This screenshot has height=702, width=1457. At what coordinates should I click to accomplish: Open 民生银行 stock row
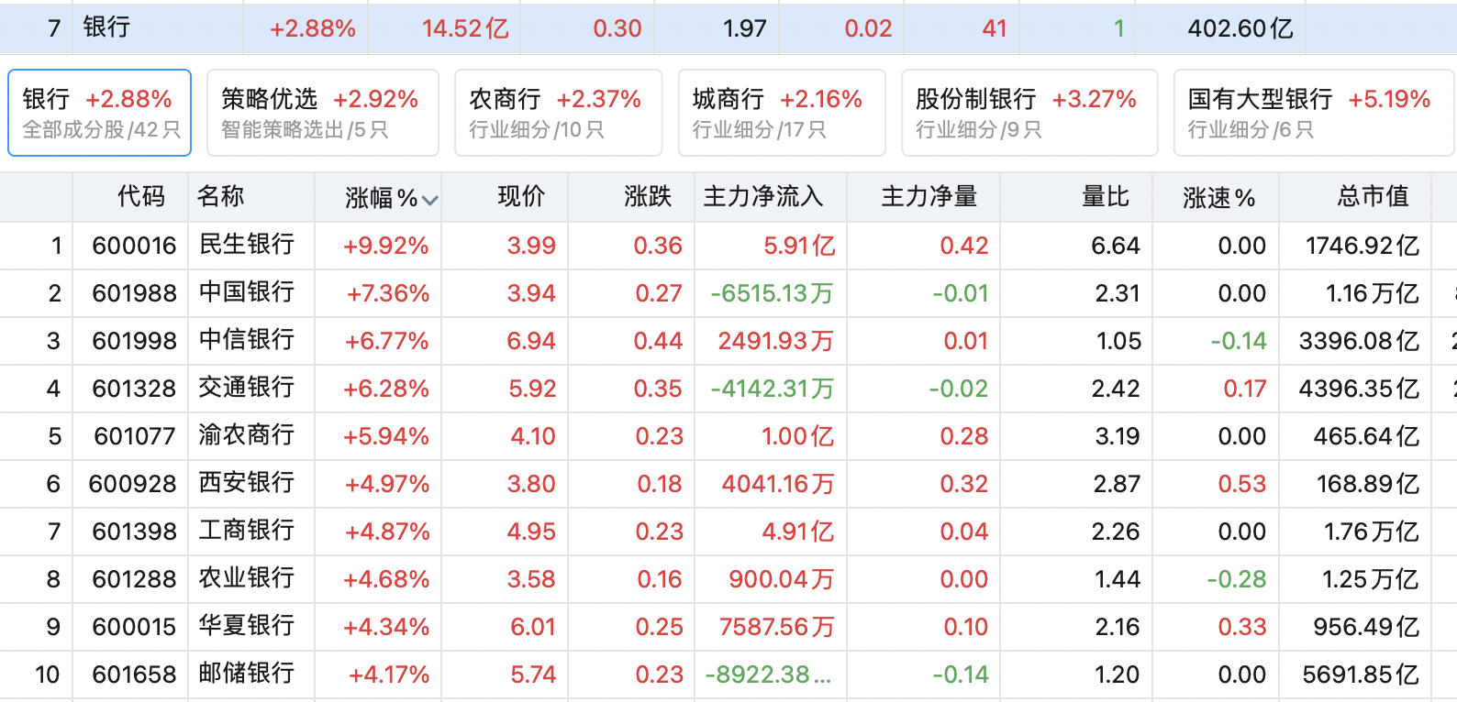246,245
